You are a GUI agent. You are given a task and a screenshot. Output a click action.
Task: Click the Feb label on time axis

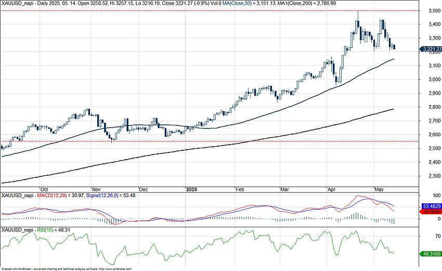click(240, 189)
